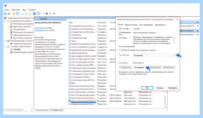This screenshot has height=118, width=203.
Task: Open the Действие menu
Action: pos(16,10)
